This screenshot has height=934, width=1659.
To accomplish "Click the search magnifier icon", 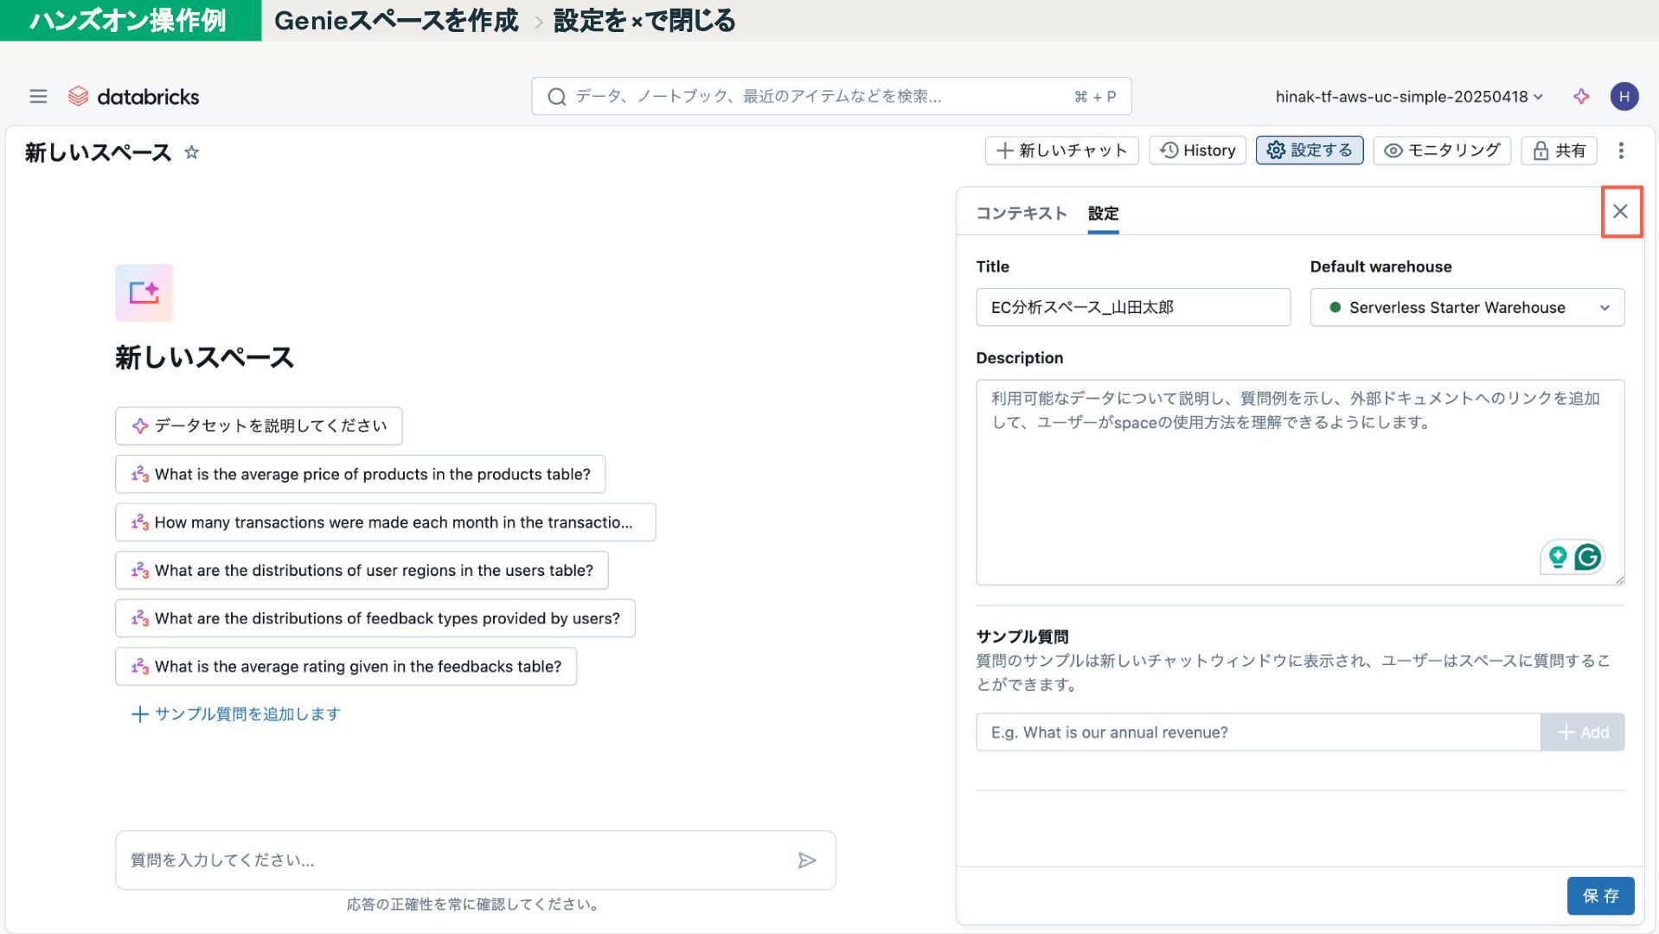I will [x=557, y=97].
